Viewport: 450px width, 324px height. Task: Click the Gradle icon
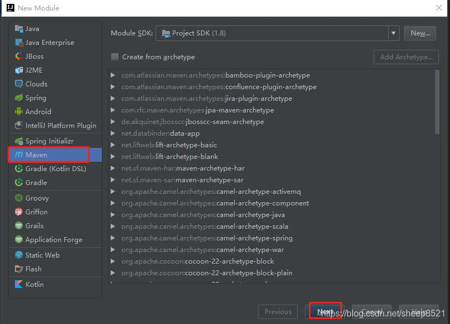coord(19,182)
